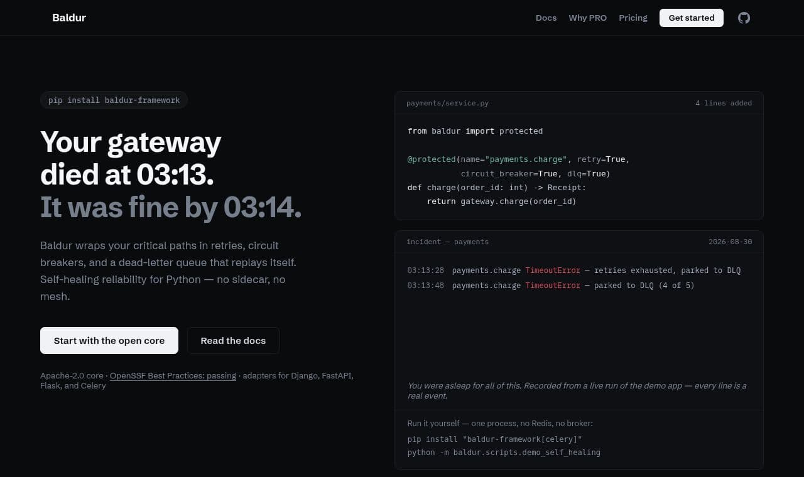Click the 2026-08-30 date label
The image size is (804, 477).
point(730,242)
